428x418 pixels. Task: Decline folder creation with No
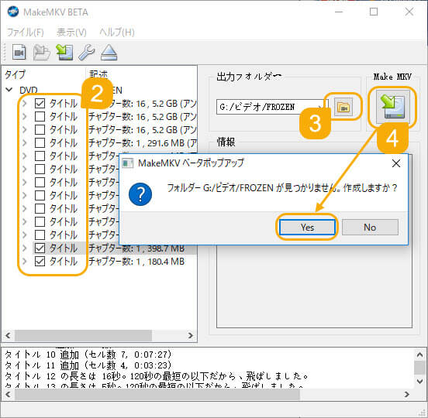pyautogui.click(x=370, y=227)
